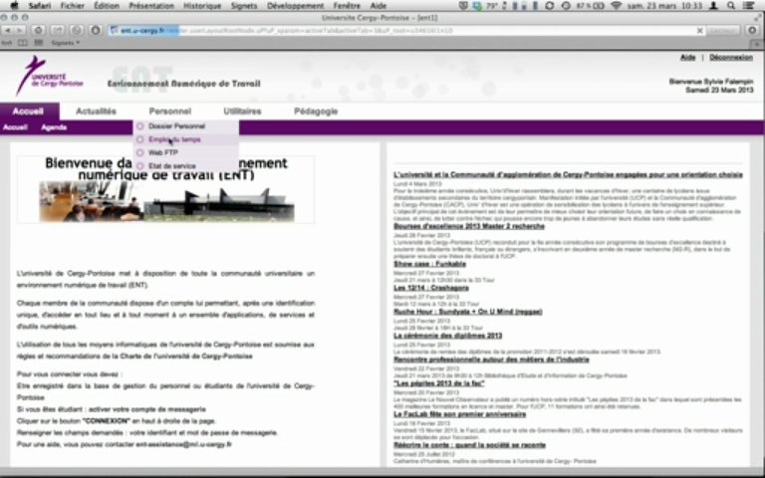Open the Signets dropdown in the bookmarks bar
The image size is (765, 478).
(x=66, y=43)
